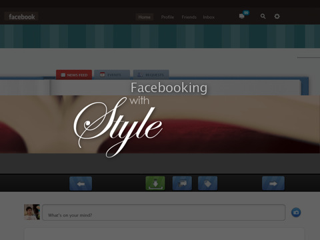320x240 pixels.
Task: Open the settings gear icon
Action: coord(277,17)
